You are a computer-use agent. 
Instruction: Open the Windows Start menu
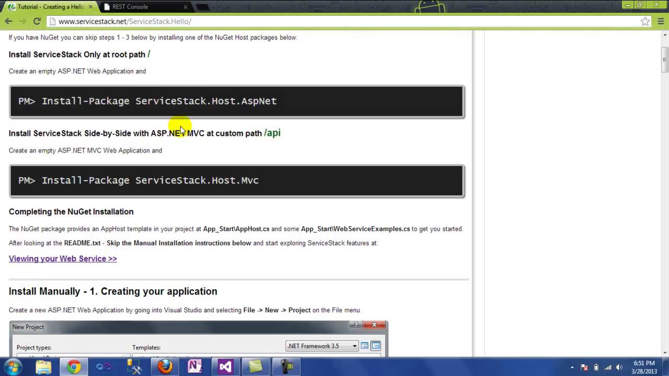pos(12,367)
